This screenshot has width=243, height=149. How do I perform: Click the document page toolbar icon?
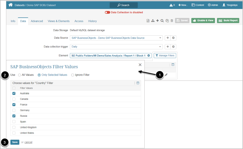(148, 21)
